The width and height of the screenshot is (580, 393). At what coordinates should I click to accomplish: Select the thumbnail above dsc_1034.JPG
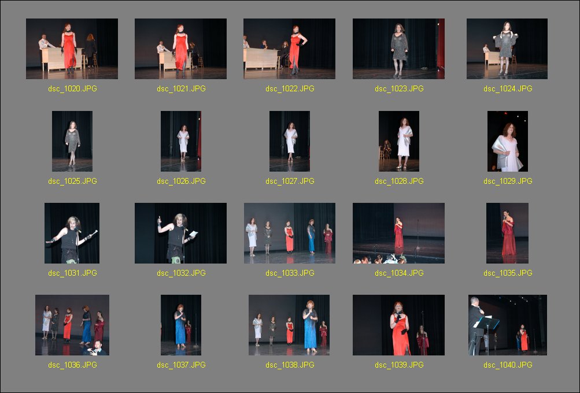click(x=399, y=233)
